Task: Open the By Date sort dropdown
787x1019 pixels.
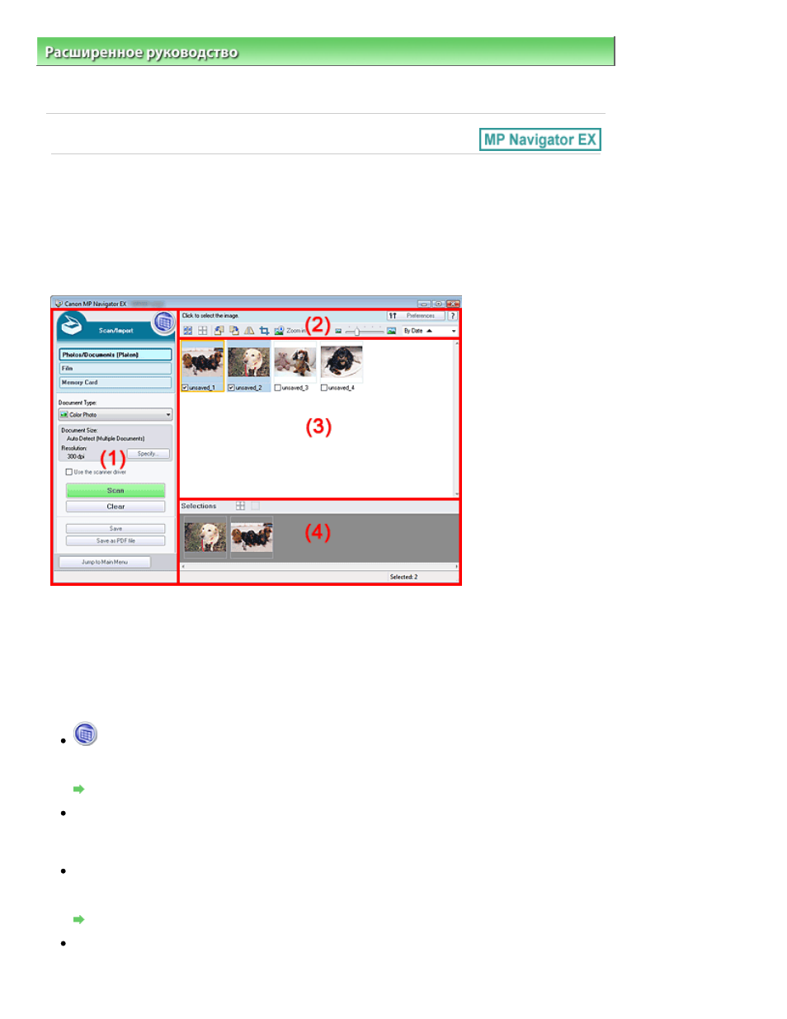Action: tap(429, 330)
